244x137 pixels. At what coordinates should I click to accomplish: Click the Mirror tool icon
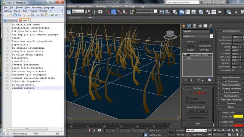162,12
